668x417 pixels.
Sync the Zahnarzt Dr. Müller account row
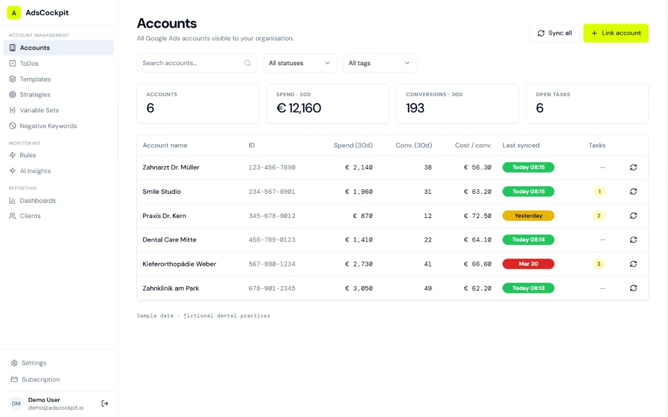point(634,167)
